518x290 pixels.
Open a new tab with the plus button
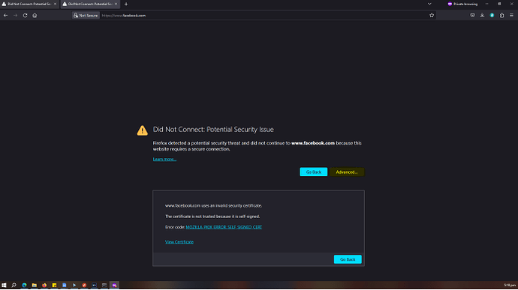126,4
